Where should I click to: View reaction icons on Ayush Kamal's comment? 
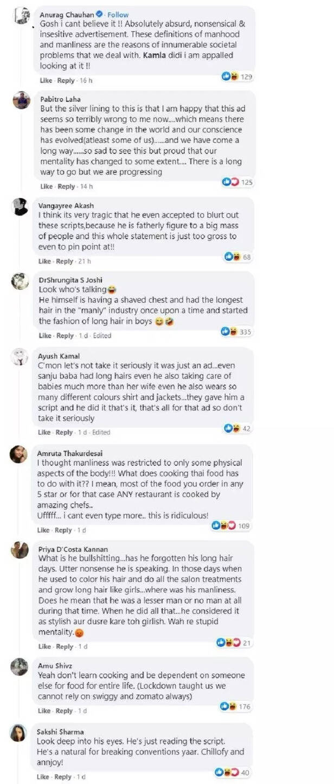(x=232, y=428)
